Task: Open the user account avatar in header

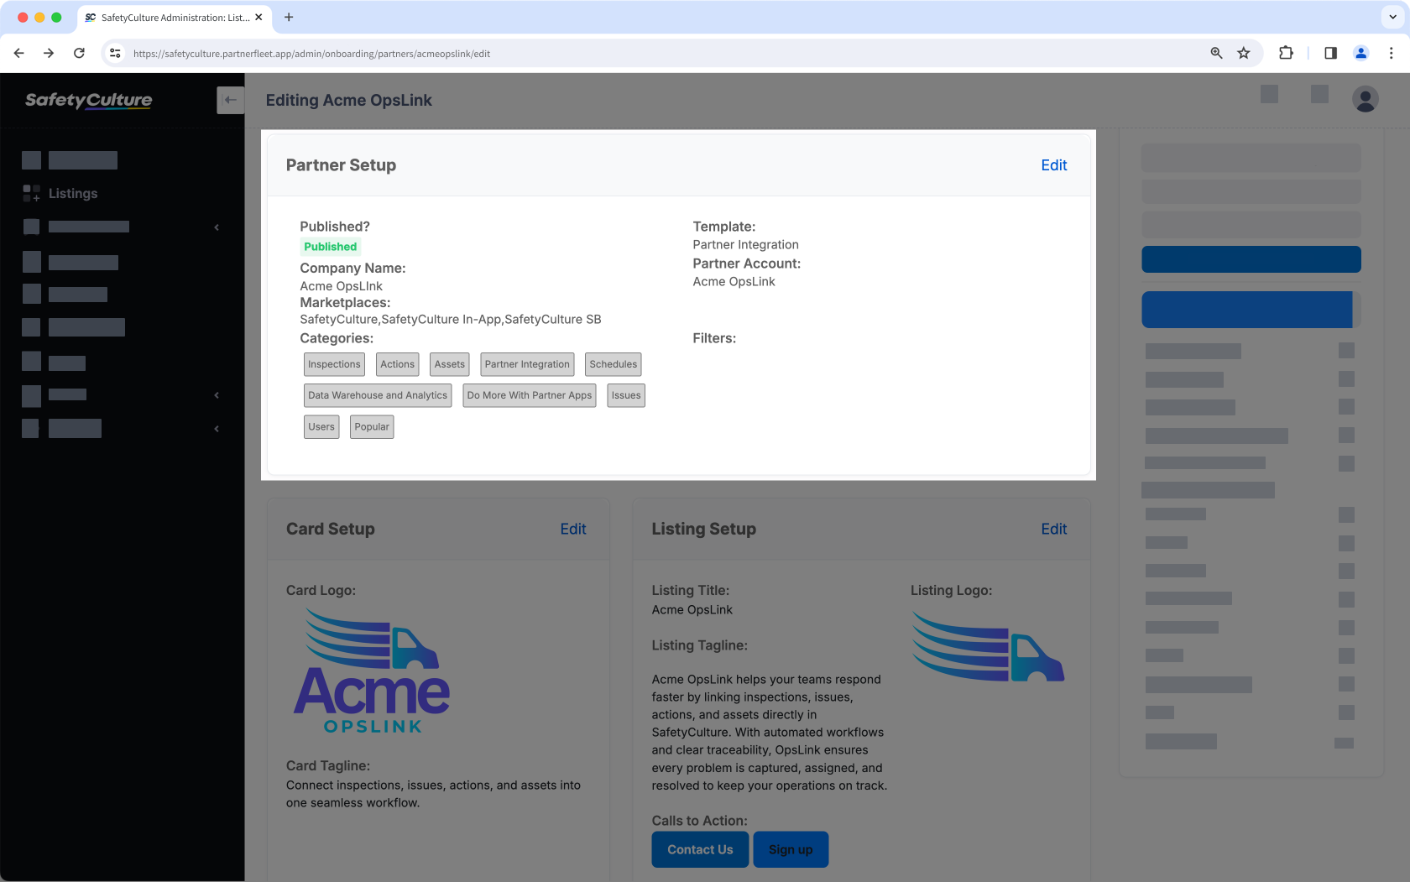Action: 1366,99
